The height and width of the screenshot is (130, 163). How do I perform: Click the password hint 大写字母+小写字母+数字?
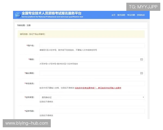(59, 64)
